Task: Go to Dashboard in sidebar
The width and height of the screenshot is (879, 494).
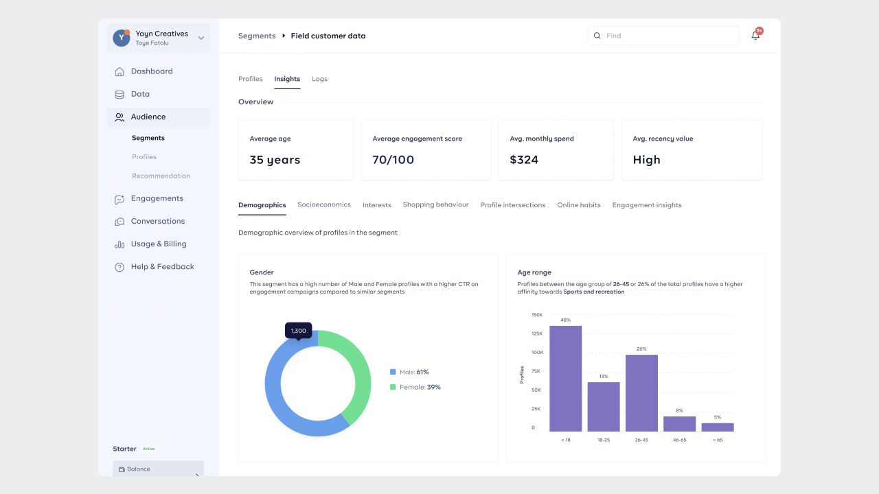Action: (152, 71)
